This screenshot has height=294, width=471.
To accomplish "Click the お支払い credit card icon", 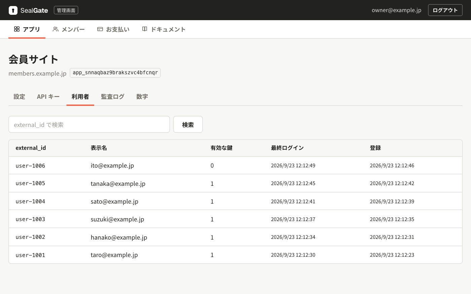I will [x=100, y=29].
